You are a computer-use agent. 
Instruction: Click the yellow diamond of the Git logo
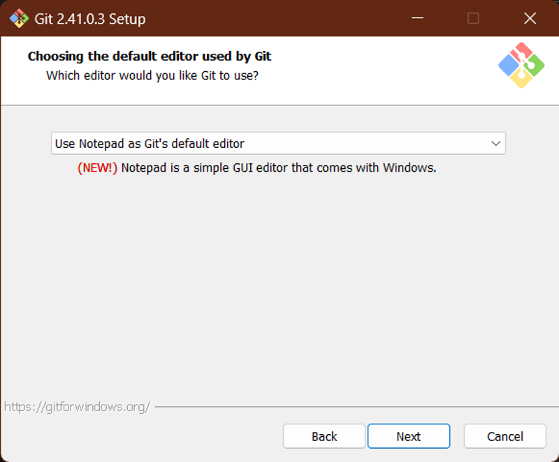pos(521,78)
